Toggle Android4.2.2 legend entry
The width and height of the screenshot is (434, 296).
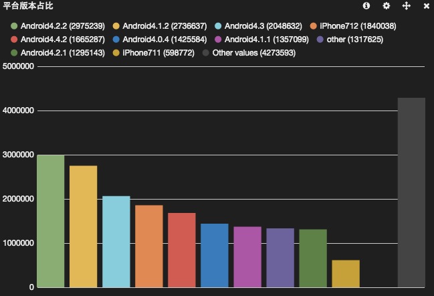[61, 26]
